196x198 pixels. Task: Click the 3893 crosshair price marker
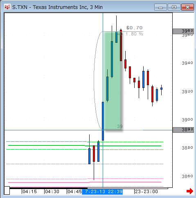point(183,130)
